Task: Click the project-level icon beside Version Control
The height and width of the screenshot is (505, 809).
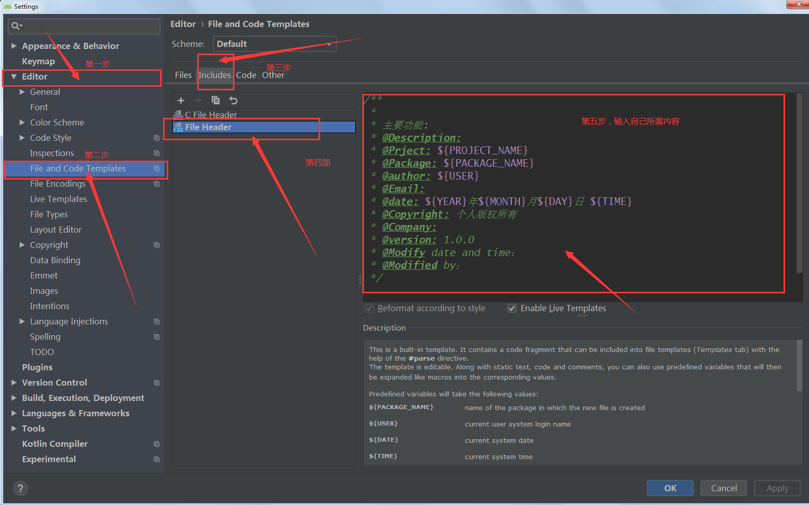Action: coord(157,383)
